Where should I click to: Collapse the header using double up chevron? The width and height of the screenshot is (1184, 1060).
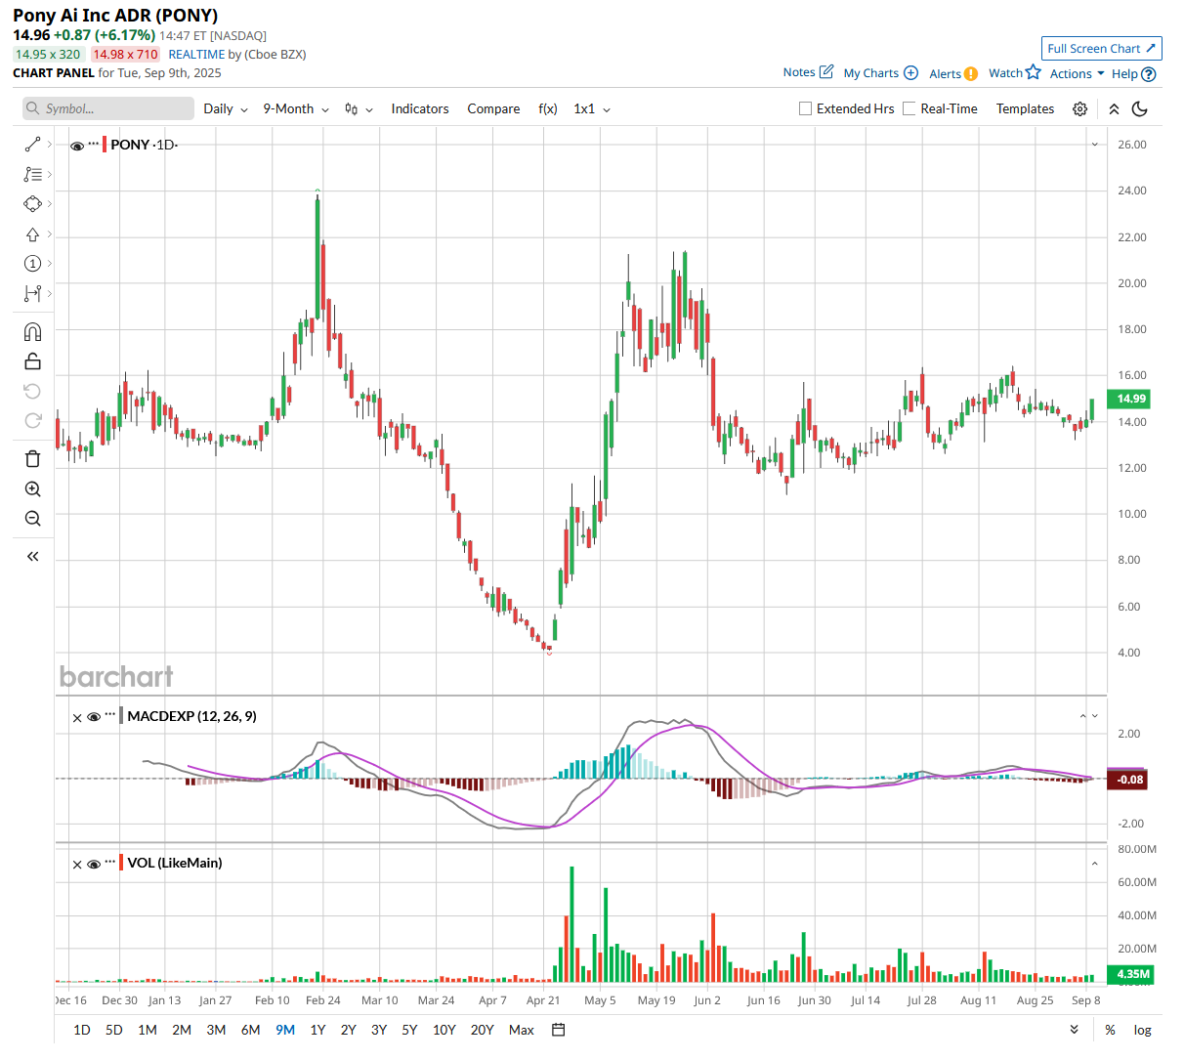click(1114, 109)
